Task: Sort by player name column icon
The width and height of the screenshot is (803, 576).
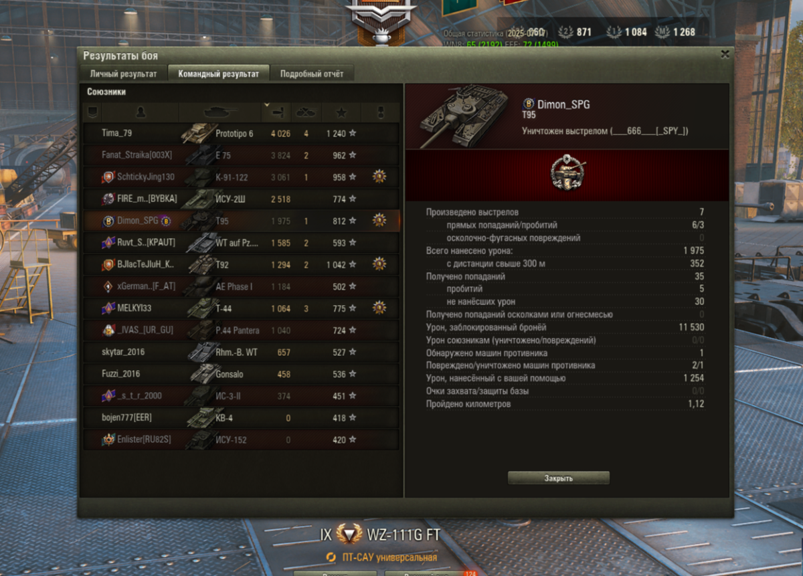Action: click(141, 112)
